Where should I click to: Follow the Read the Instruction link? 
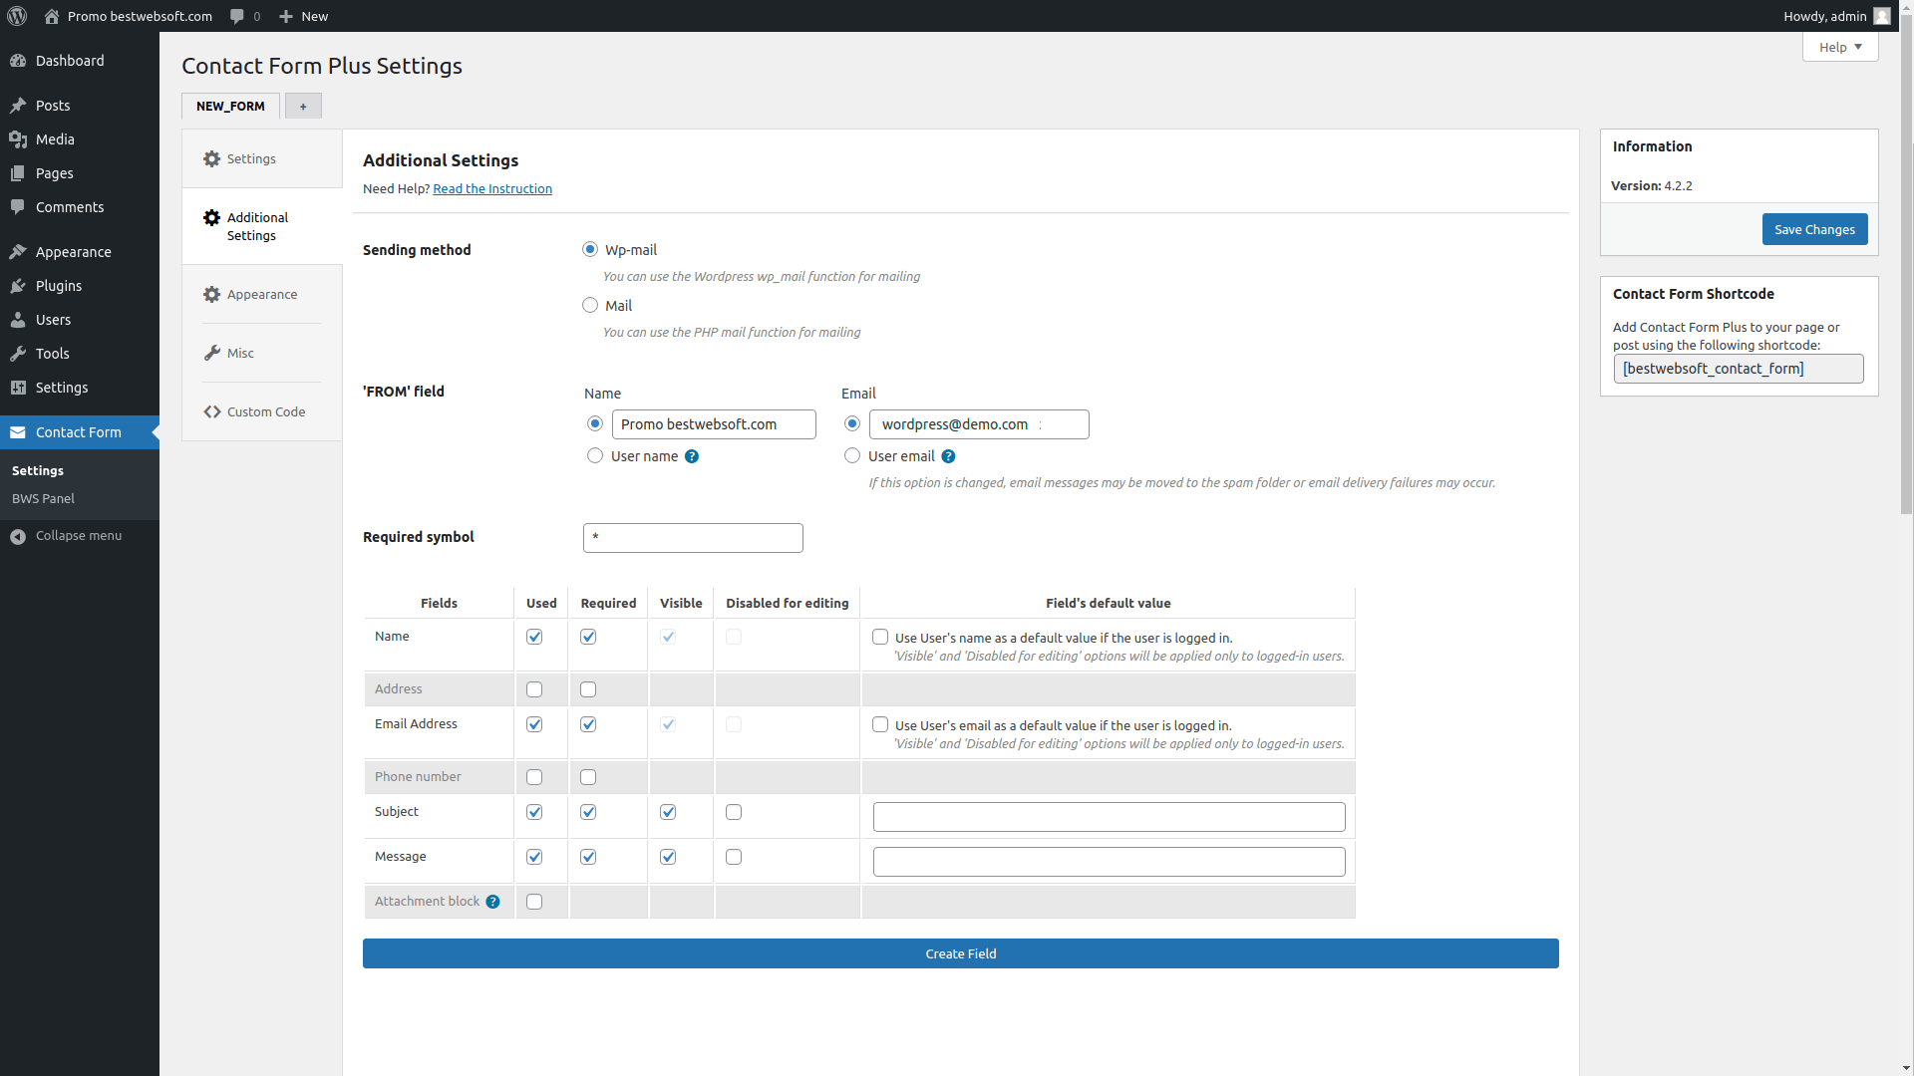(x=492, y=188)
